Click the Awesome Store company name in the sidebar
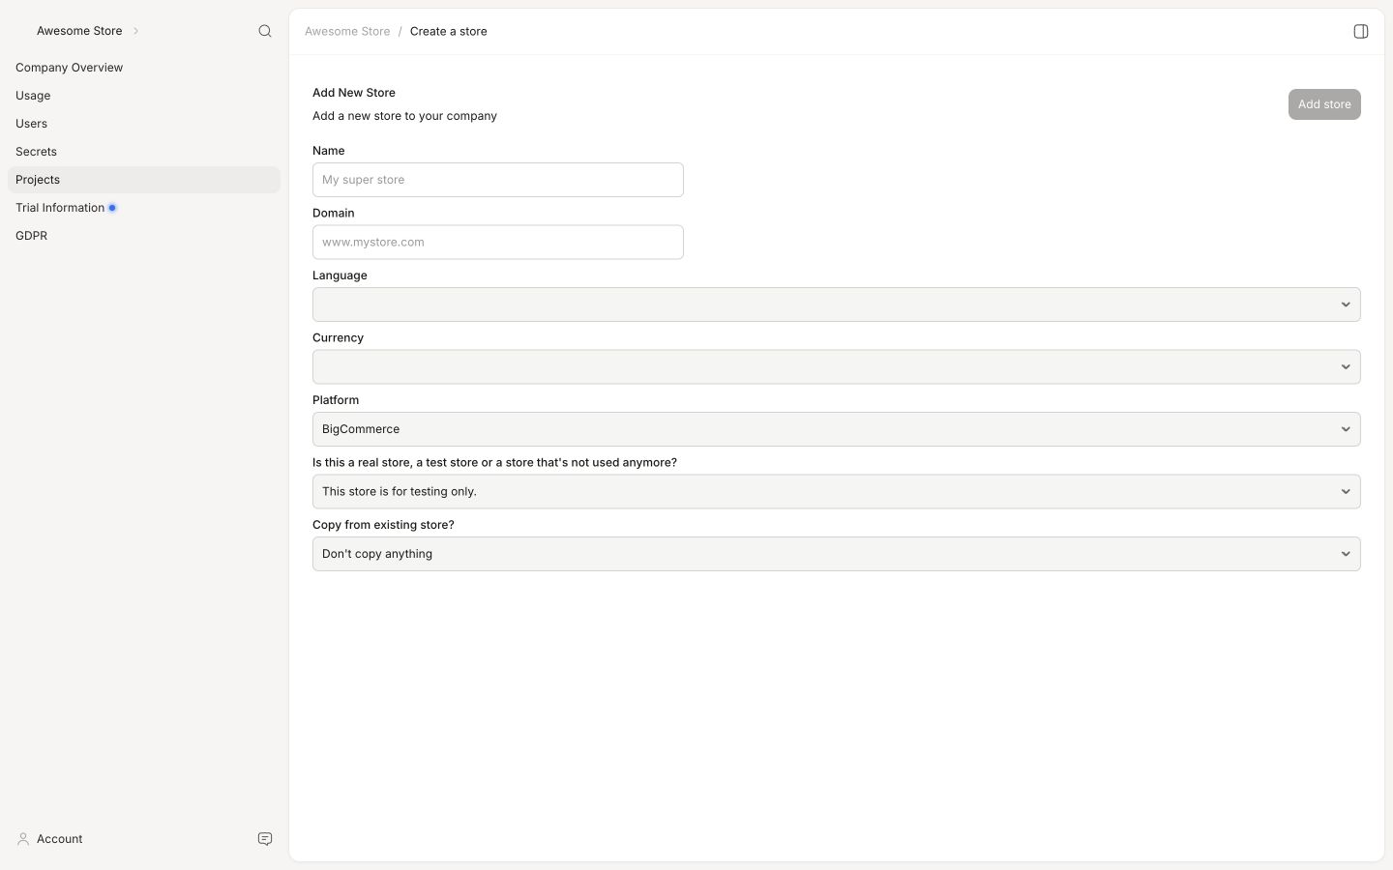The height and width of the screenshot is (870, 1393). pos(79,31)
